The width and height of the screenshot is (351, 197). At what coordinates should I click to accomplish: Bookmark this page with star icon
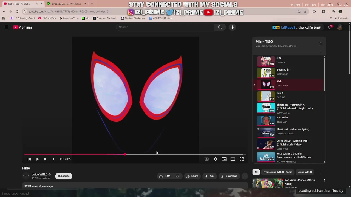tap(305, 11)
